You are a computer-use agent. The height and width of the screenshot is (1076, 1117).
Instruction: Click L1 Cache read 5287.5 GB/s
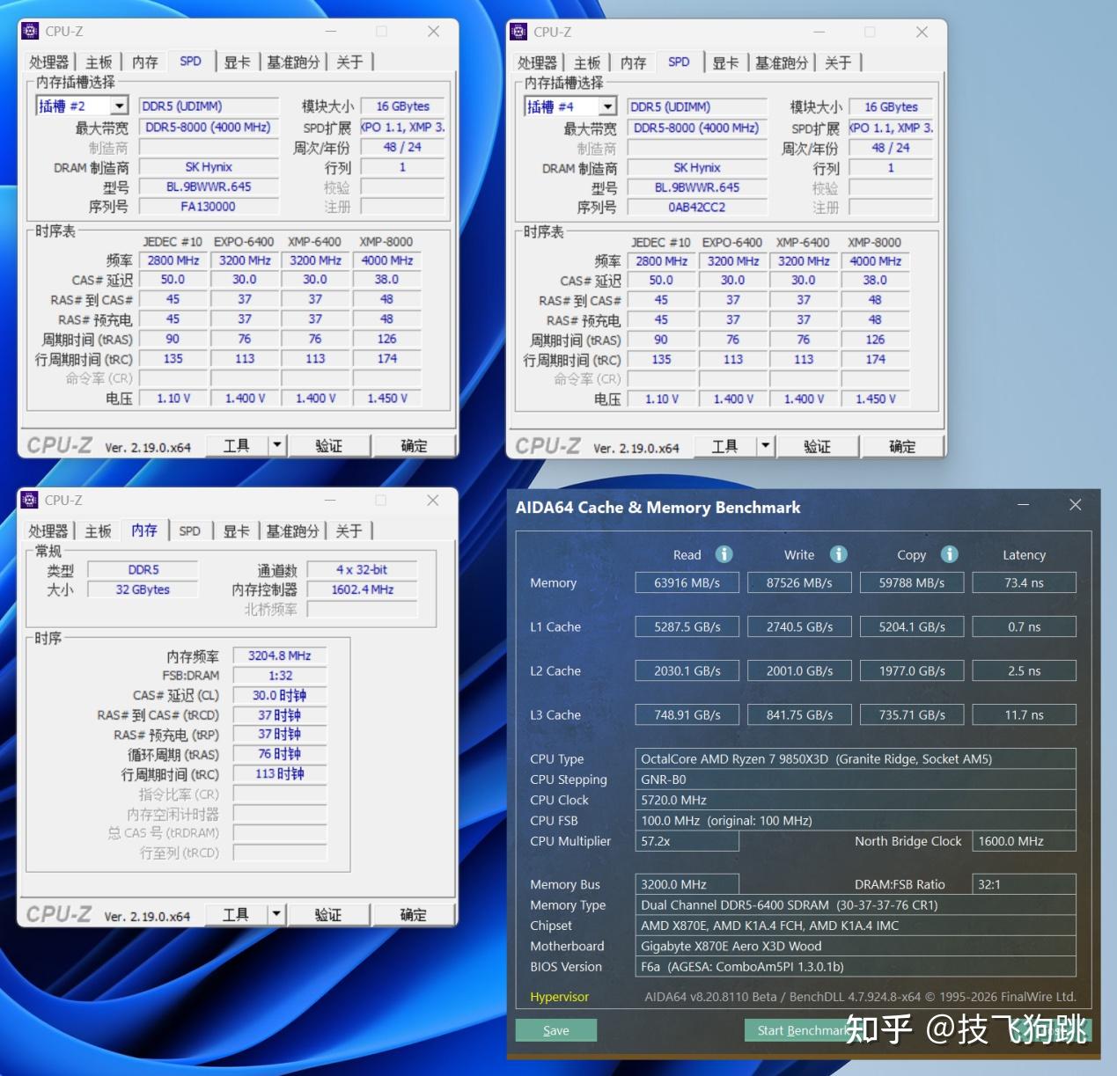pyautogui.click(x=687, y=626)
